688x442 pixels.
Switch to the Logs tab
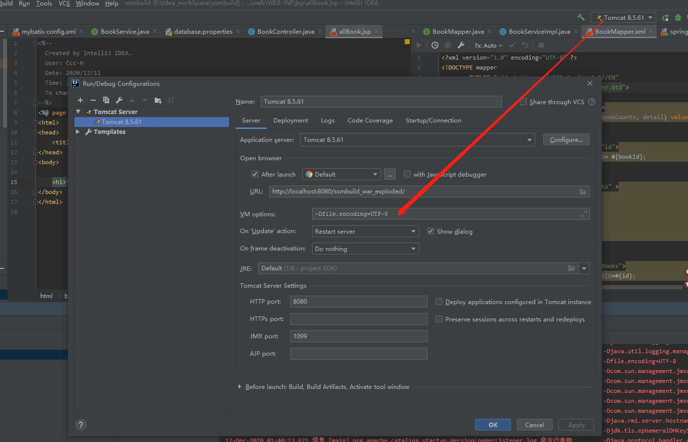coord(328,120)
